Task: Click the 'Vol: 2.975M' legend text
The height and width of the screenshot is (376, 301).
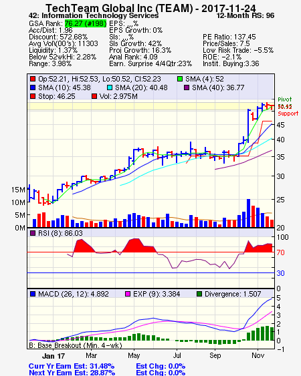Action: coord(118,96)
